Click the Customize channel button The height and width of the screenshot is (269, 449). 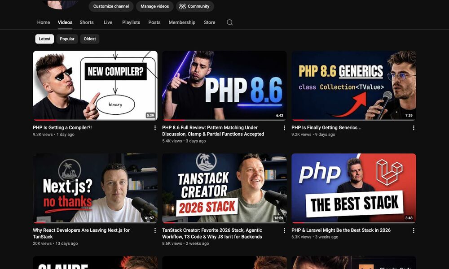[111, 6]
